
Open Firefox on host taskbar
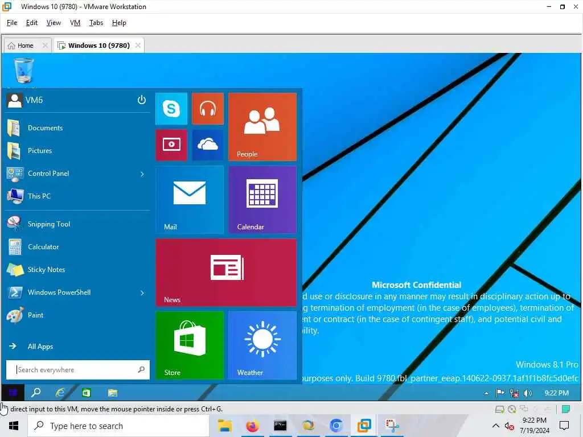252,426
